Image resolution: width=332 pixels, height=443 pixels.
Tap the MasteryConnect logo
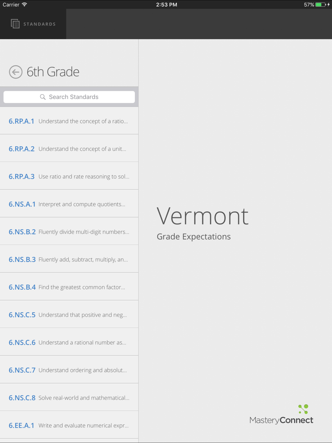point(281,414)
